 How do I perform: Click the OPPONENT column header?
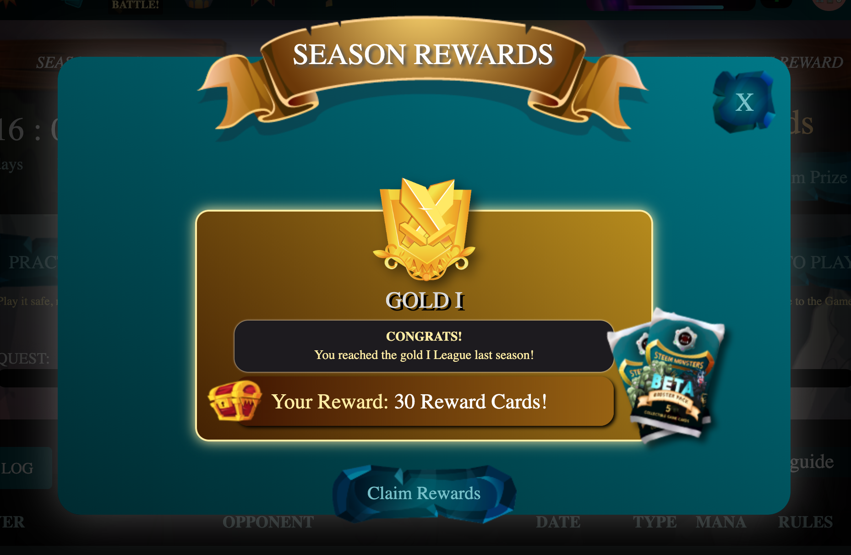click(x=268, y=522)
